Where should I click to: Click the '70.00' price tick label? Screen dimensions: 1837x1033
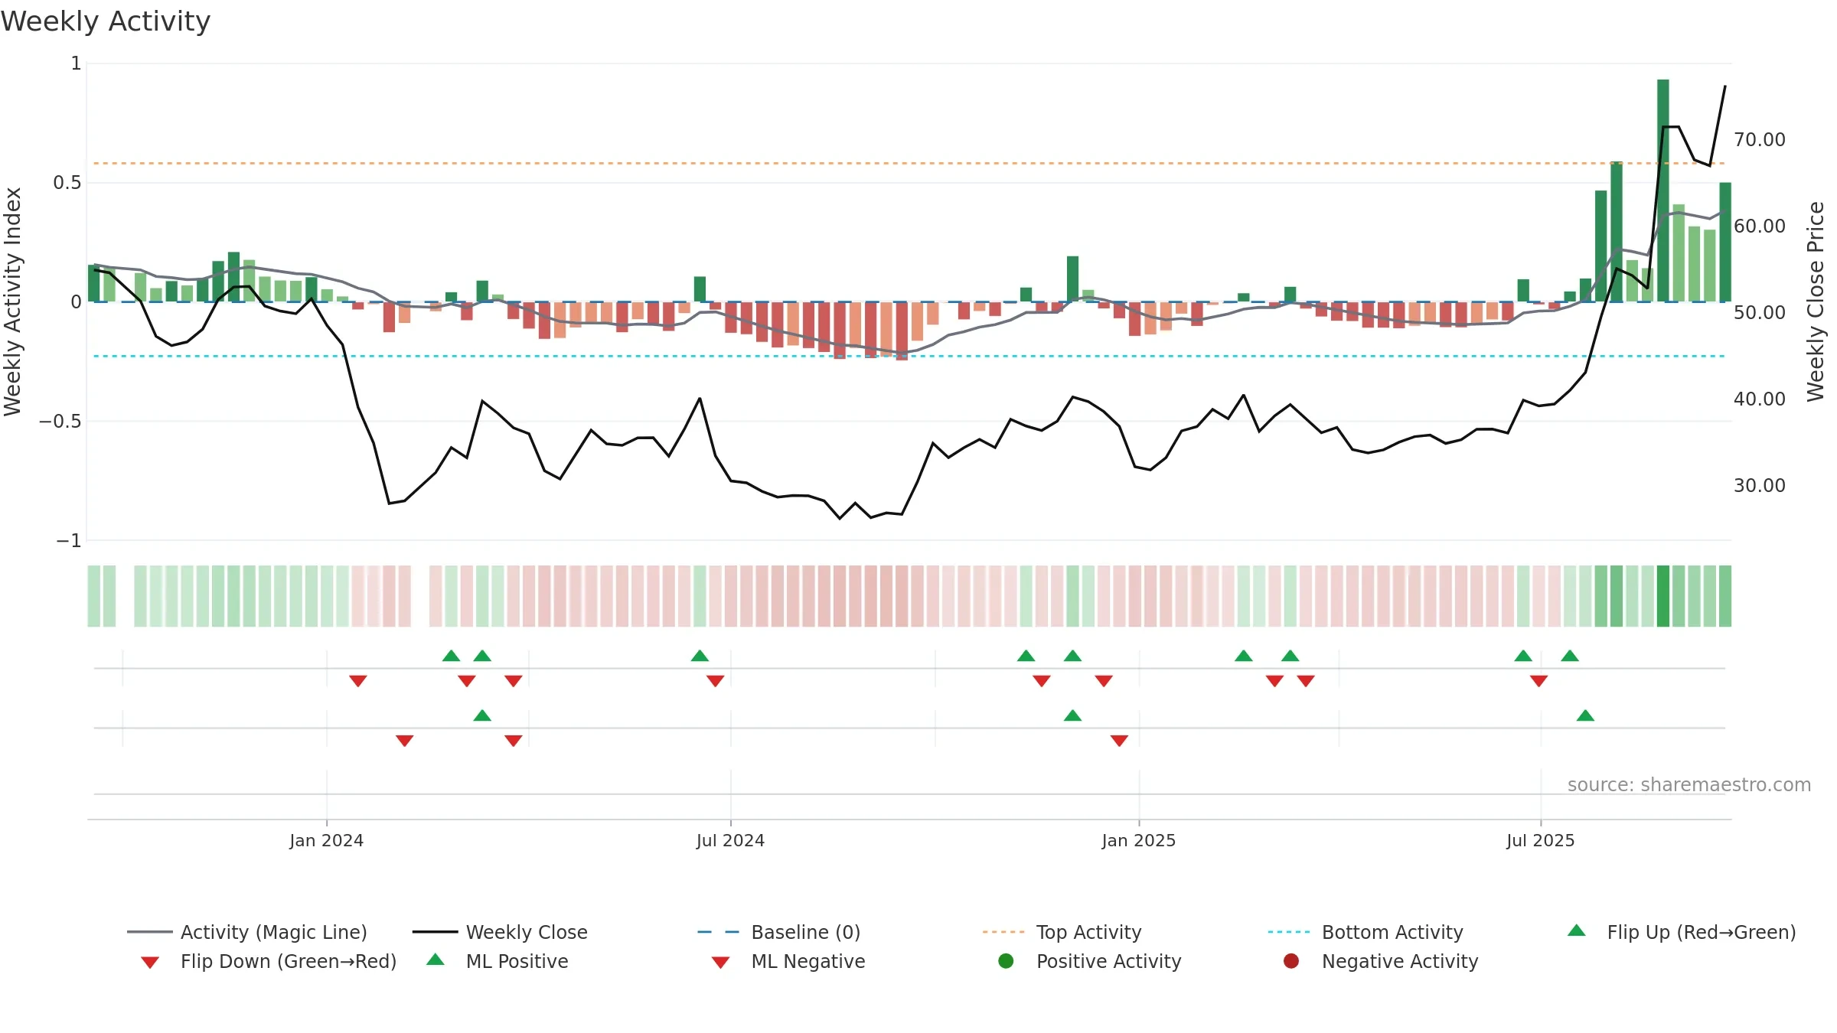1759,139
